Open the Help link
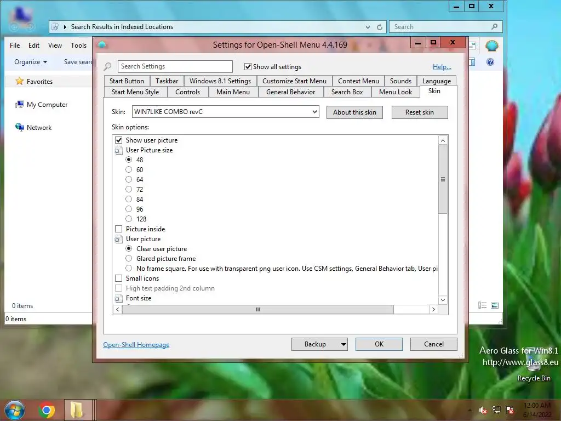The width and height of the screenshot is (561, 421). coord(442,67)
